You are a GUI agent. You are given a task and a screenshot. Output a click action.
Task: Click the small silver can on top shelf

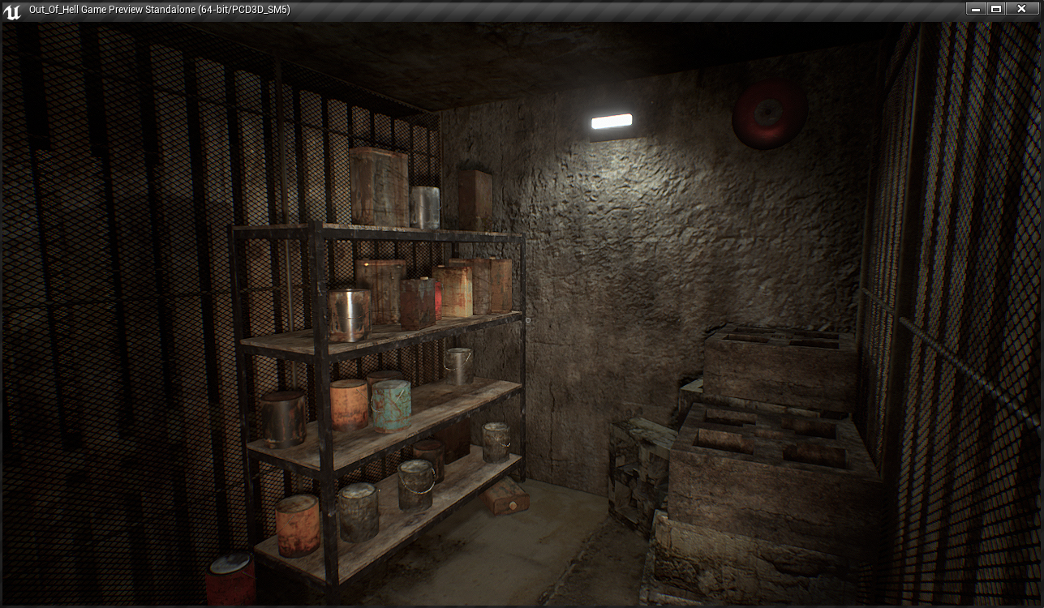click(424, 208)
